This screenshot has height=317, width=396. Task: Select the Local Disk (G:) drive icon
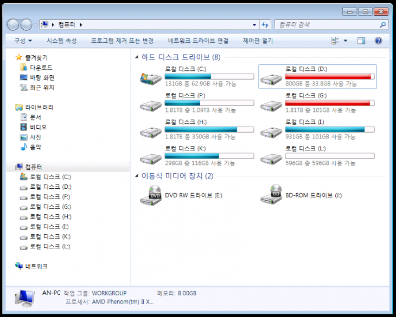[271, 105]
